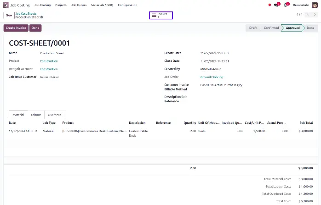Go to the previous record arrow
The height and width of the screenshot is (205, 321).
point(308,15)
